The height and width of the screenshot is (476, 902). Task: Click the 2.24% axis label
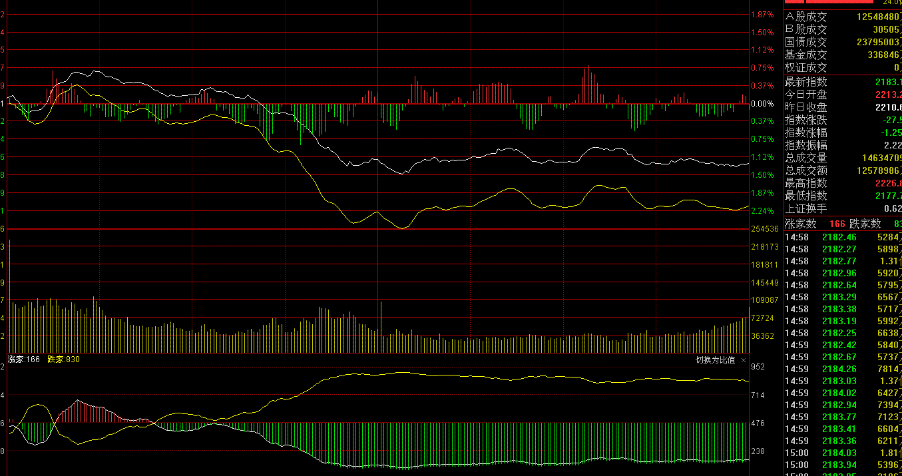762,211
